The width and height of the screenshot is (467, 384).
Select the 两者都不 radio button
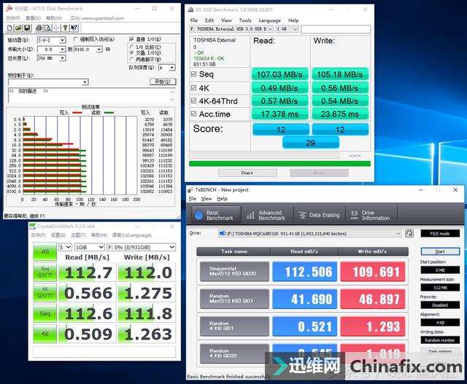pyautogui.click(x=131, y=59)
